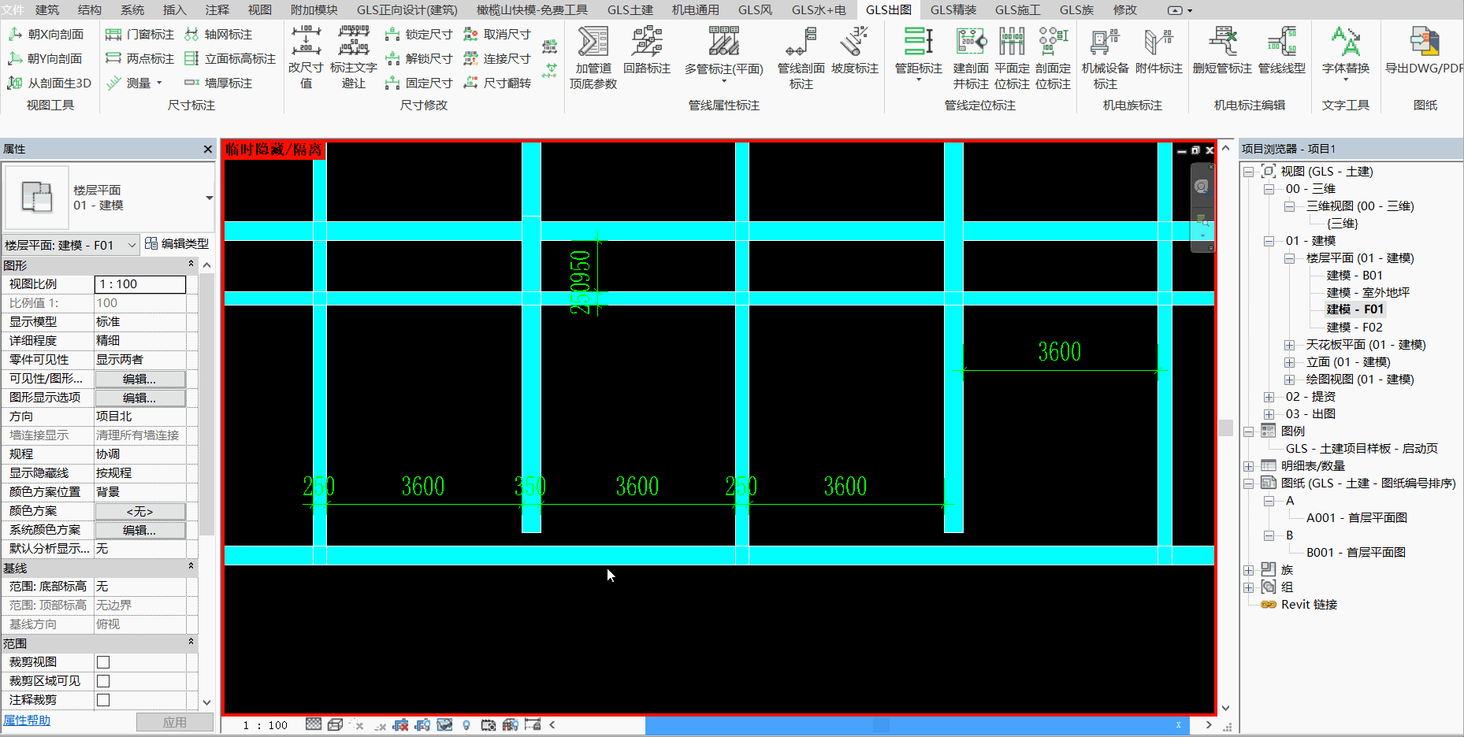Open the 多管标注(平面) dropdown
The image size is (1464, 737).
[723, 80]
